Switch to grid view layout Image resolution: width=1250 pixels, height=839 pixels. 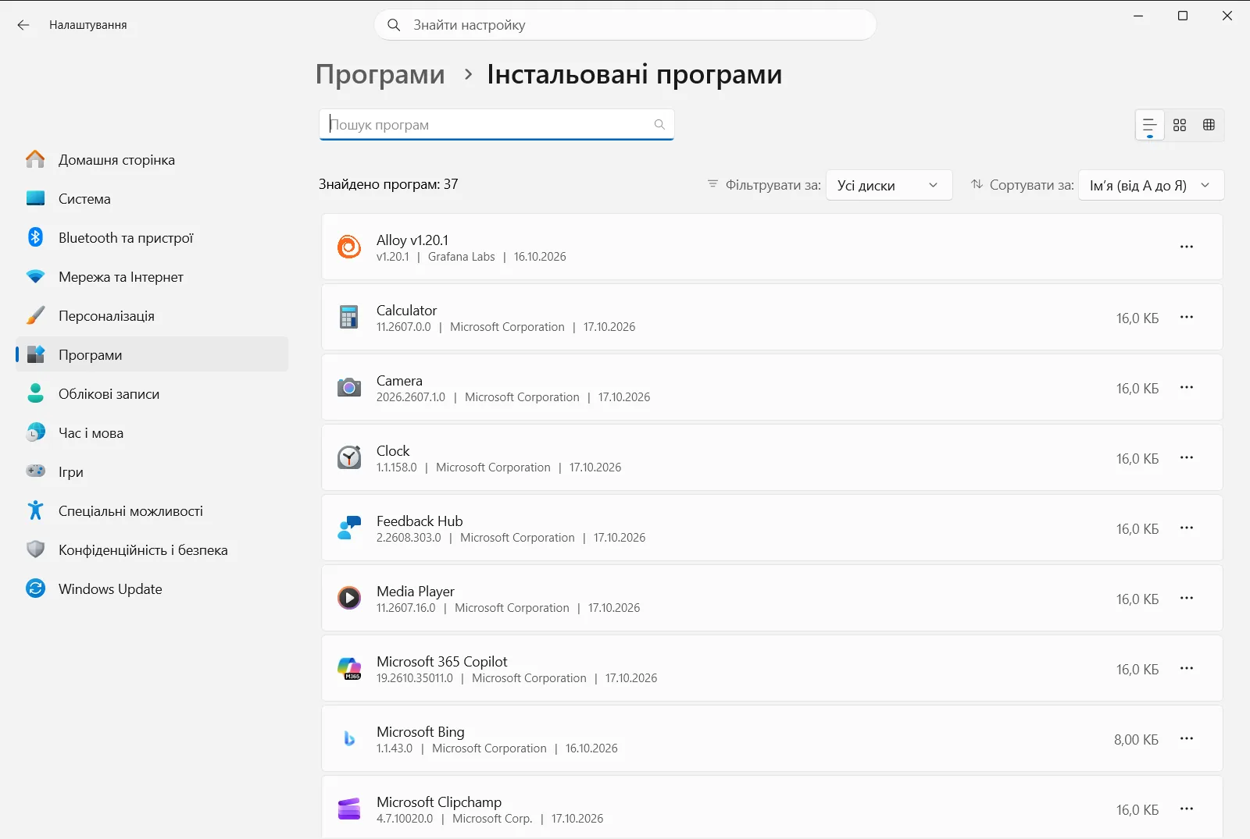click(1180, 125)
